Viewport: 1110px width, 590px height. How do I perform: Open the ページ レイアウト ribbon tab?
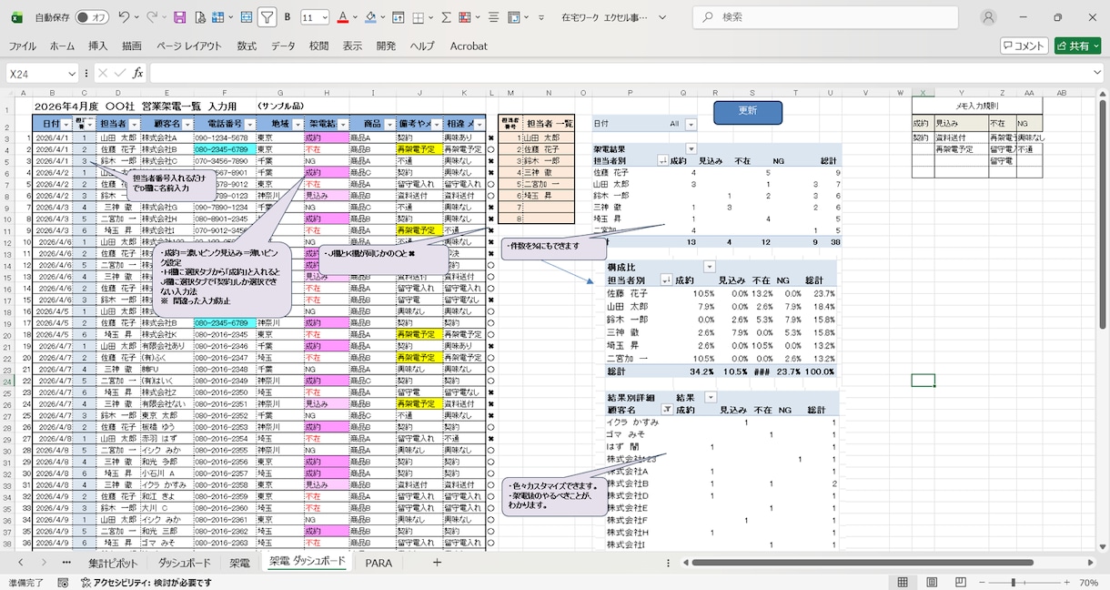tap(188, 46)
